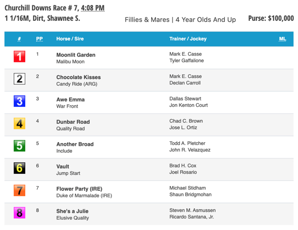Sort by the PP column header
Image resolution: width=298 pixels, height=230 pixels.
39,39
